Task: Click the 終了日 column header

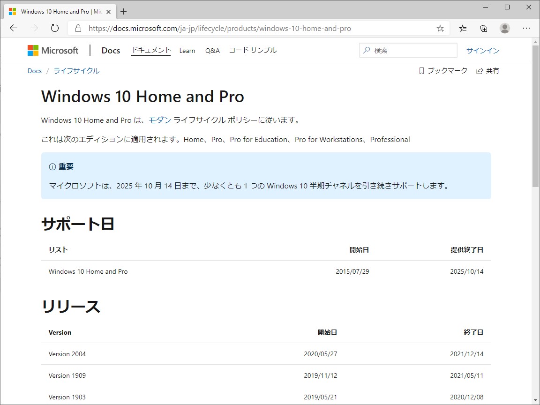Action: click(x=473, y=332)
